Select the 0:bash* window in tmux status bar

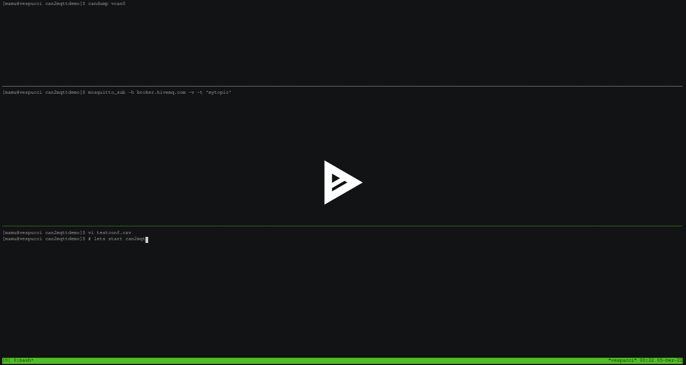(24, 361)
